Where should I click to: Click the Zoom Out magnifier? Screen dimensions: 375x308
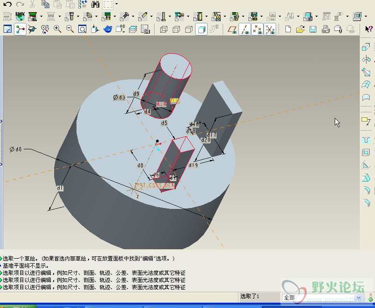click(70, 29)
